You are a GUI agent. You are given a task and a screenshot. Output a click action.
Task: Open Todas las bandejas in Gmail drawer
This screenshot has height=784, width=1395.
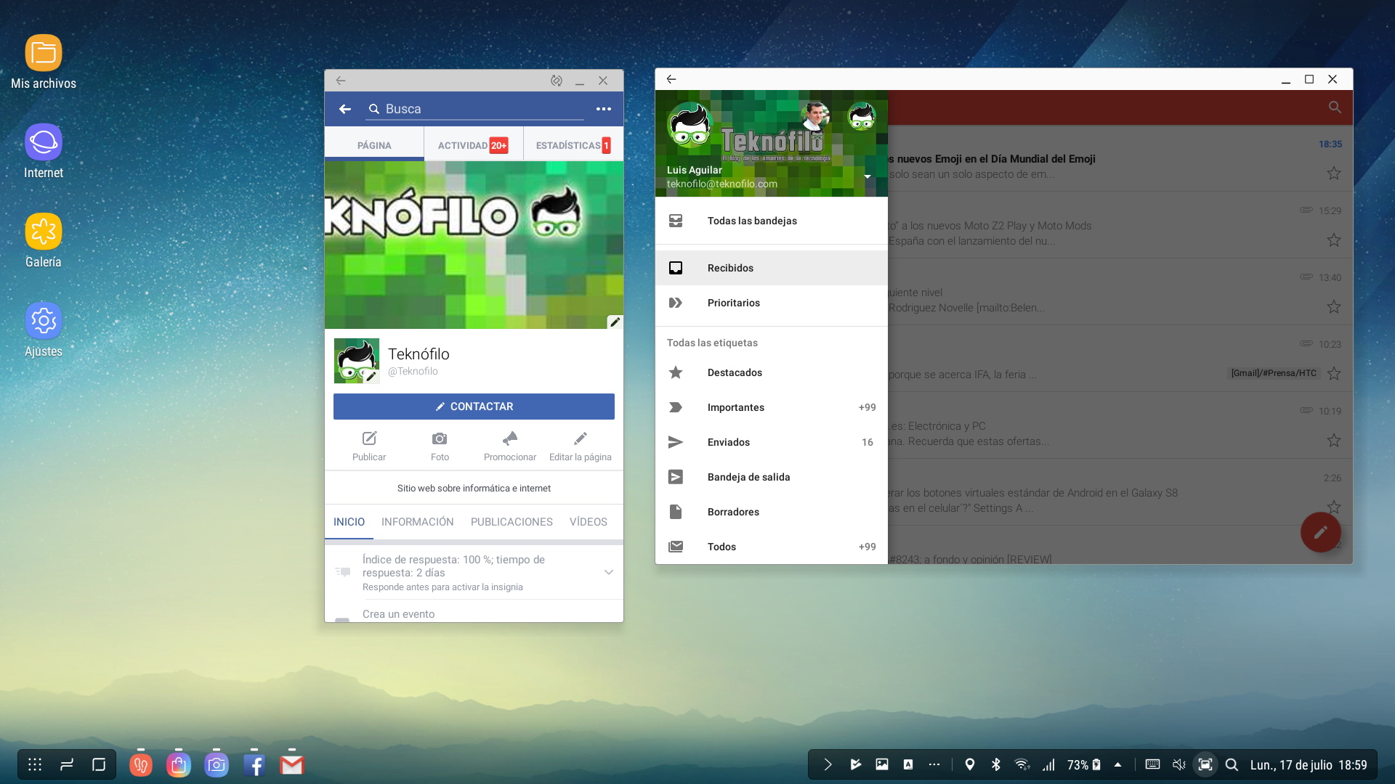coord(772,221)
